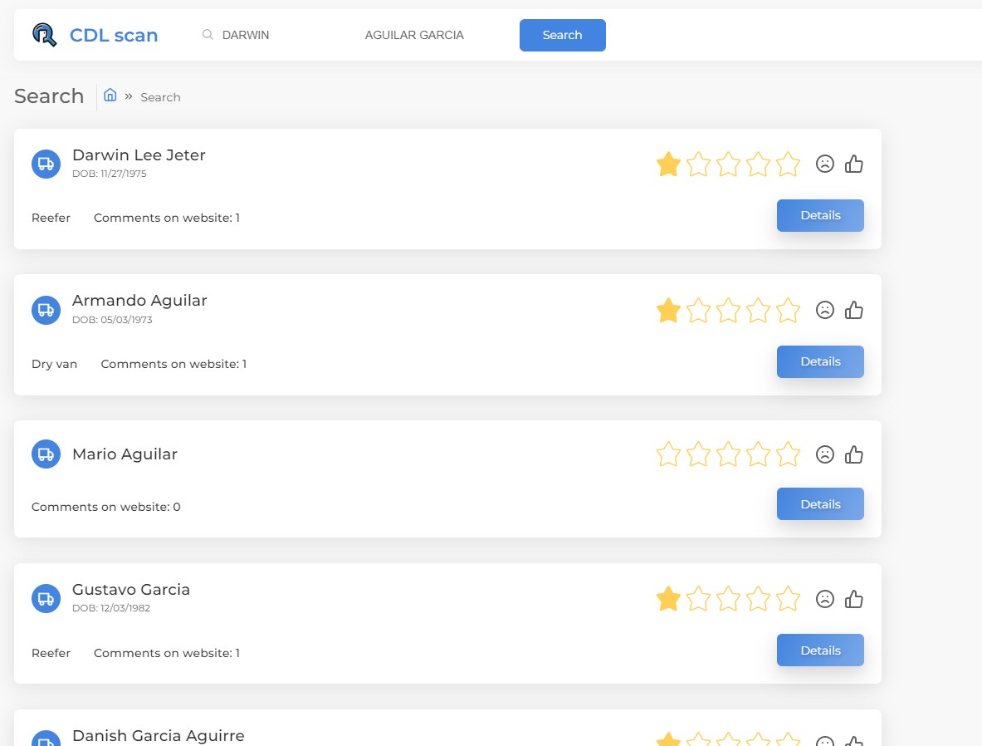Go to home via breadcrumb house icon
The width and height of the screenshot is (982, 746).
(x=110, y=96)
